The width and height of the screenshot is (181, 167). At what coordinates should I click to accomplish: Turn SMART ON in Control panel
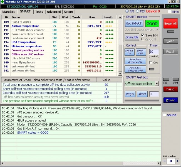(x=129, y=52)
